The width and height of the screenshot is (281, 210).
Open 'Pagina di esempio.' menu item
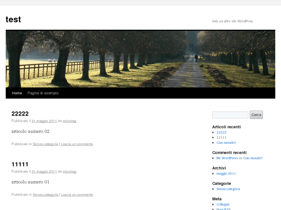43,93
